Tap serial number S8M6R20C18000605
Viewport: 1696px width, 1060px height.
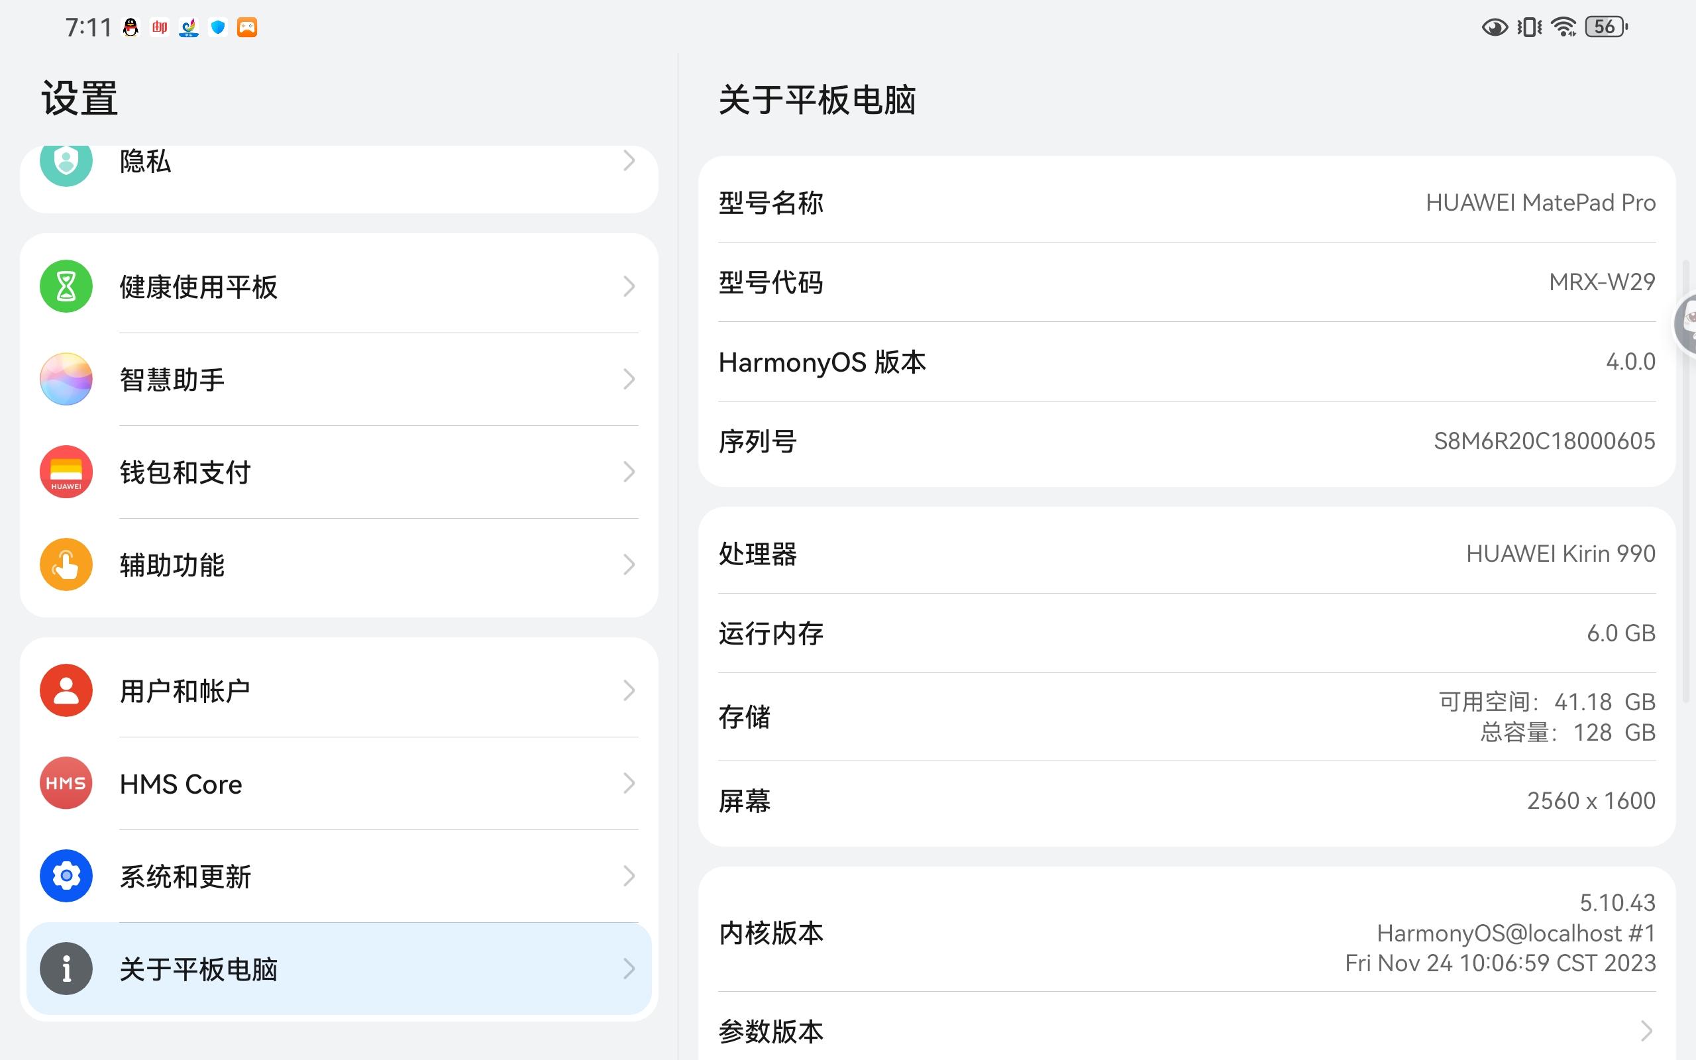click(1545, 441)
